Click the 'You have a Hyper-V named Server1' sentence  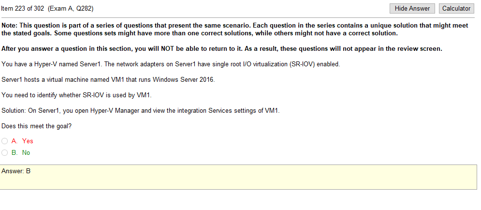coord(171,64)
